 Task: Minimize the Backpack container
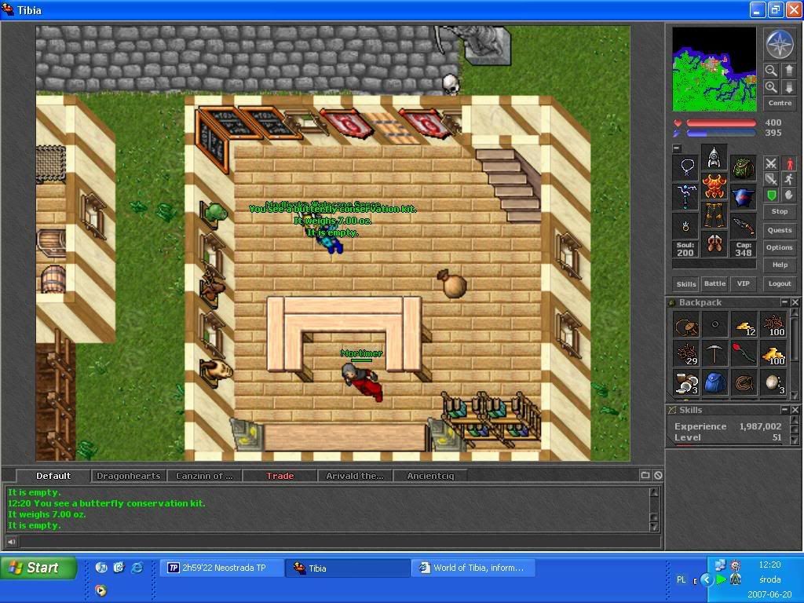(784, 302)
